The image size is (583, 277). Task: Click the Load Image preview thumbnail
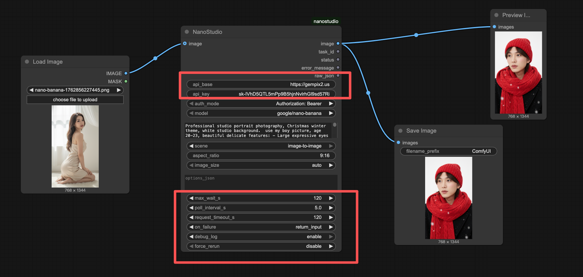(x=75, y=146)
